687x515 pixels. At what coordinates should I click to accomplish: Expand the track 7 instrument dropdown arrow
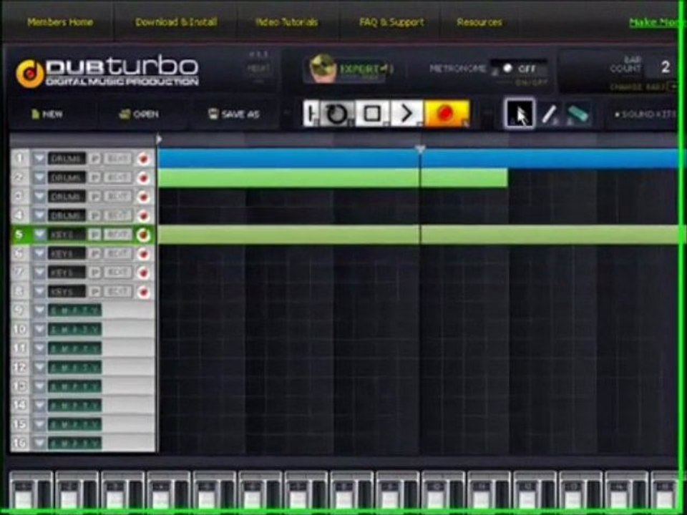tap(39, 273)
